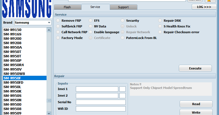Select SM-N9150 in model list
219x115 pixels.
coord(25,30)
